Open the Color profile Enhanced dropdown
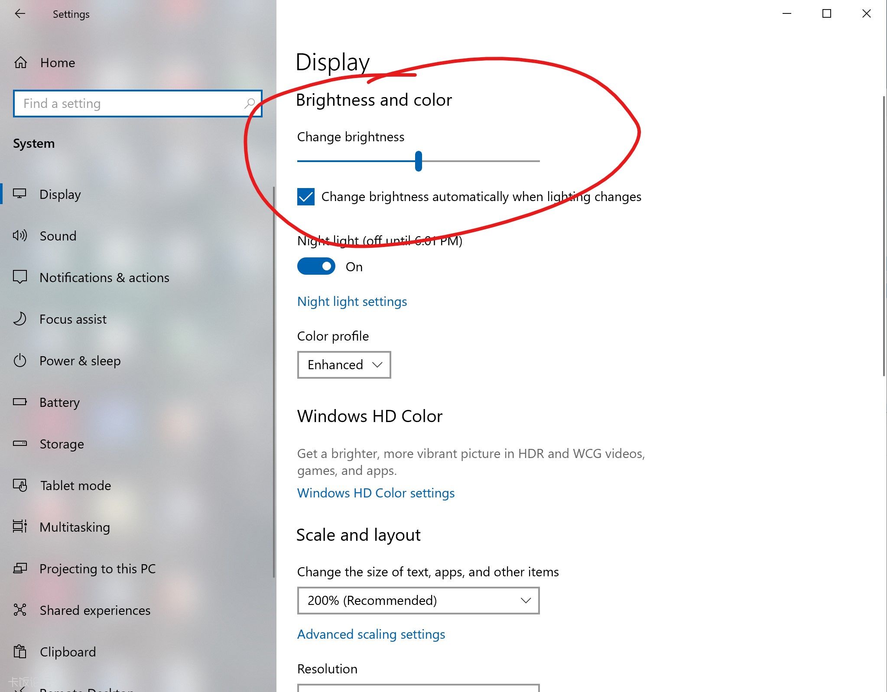Screen dimensions: 887x692 344,365
